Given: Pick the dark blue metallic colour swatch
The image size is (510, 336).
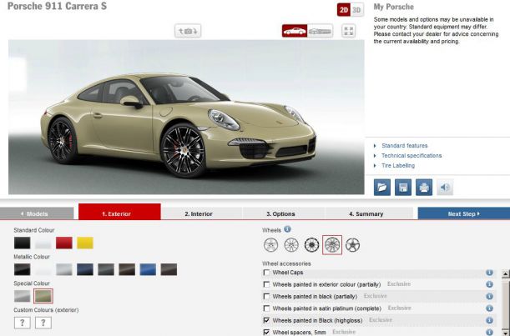Looking at the screenshot, I should (x=85, y=269).
